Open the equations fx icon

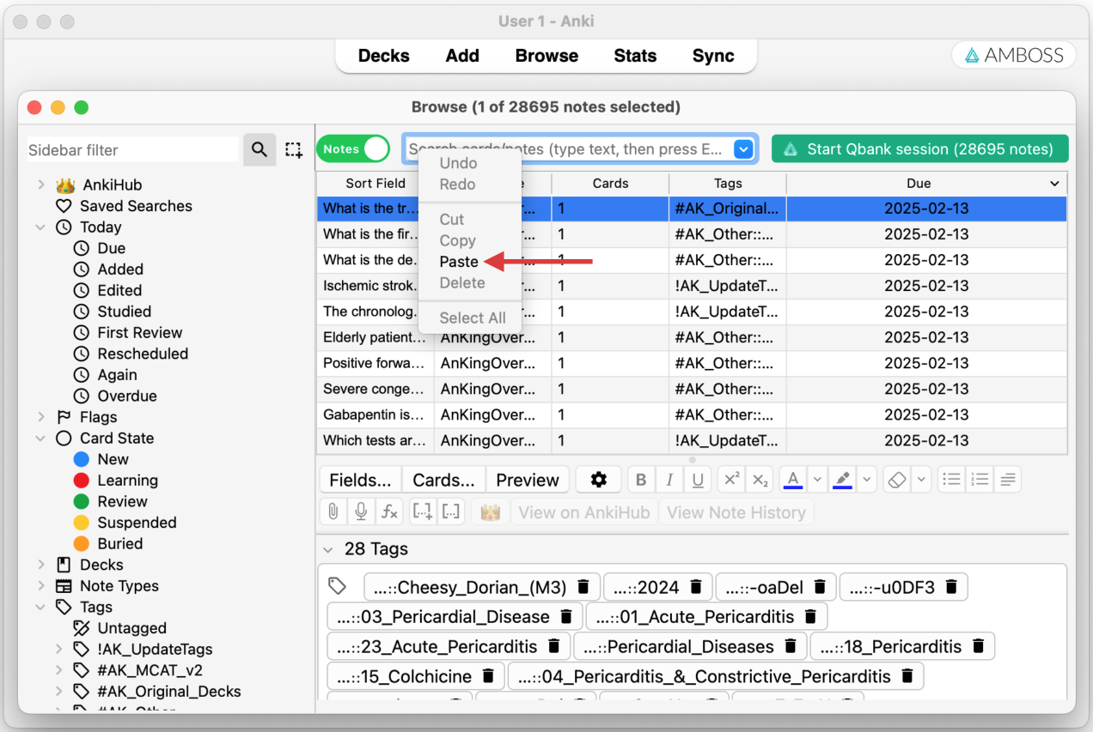tap(389, 512)
